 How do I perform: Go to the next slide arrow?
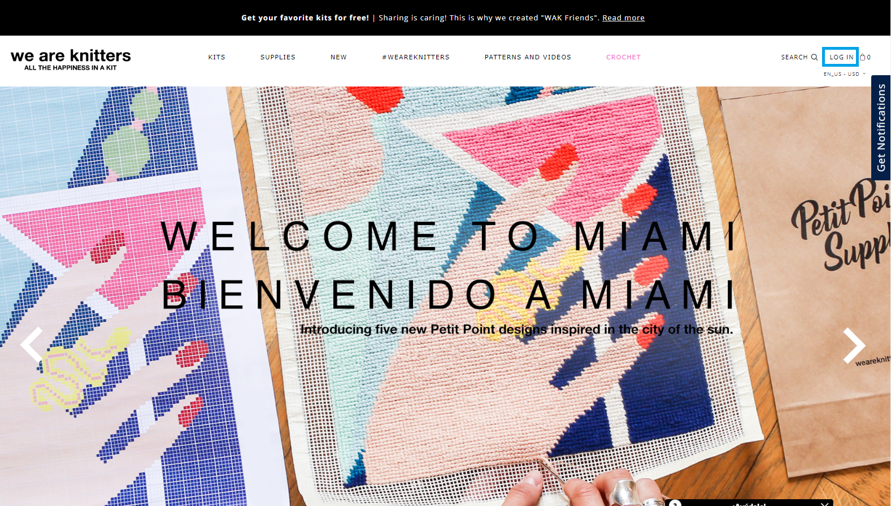click(x=854, y=345)
